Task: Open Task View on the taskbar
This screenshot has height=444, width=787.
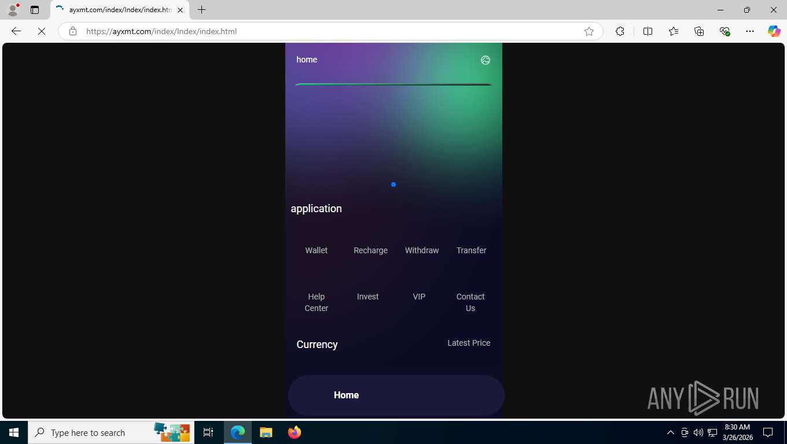Action: click(208, 432)
